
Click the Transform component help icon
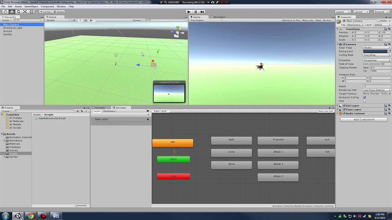pyautogui.click(x=386, y=29)
